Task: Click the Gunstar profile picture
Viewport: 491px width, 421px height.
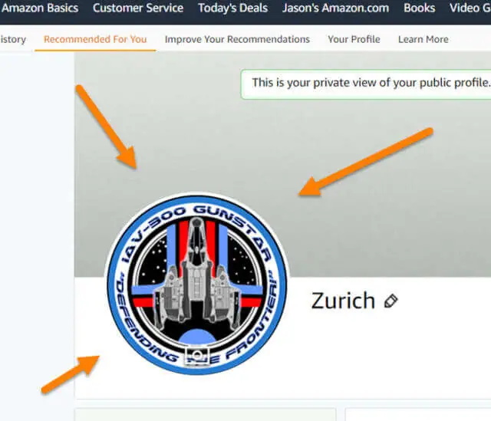Action: 197,284
